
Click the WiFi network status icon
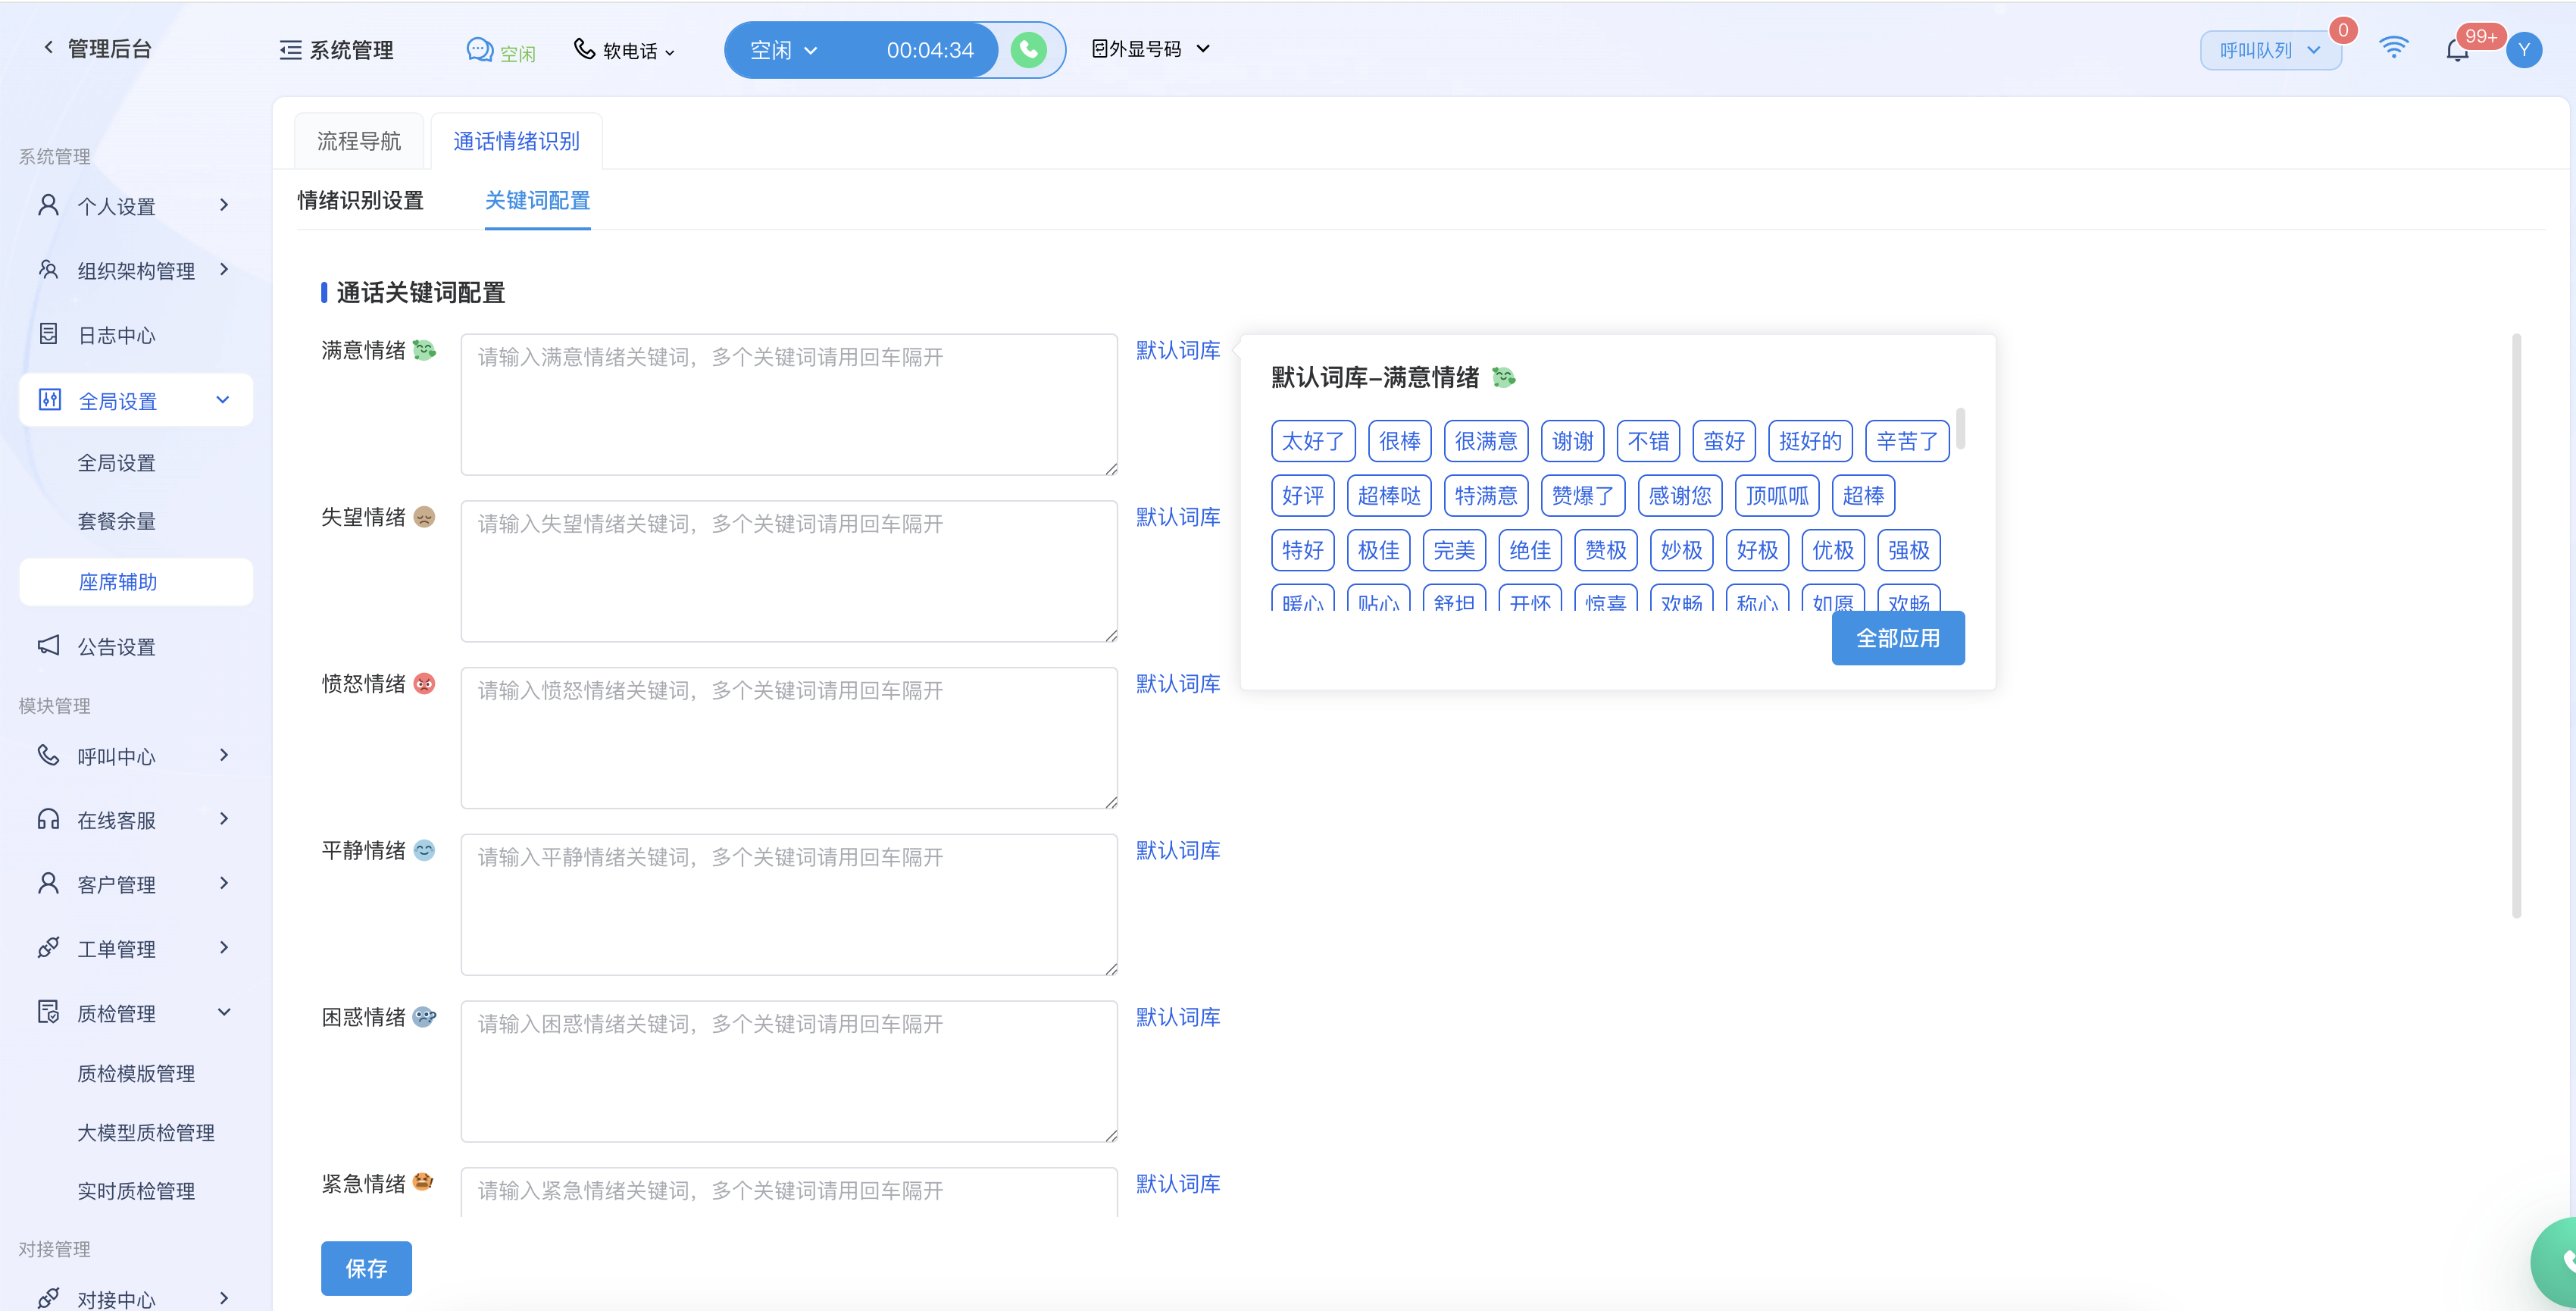click(2393, 48)
